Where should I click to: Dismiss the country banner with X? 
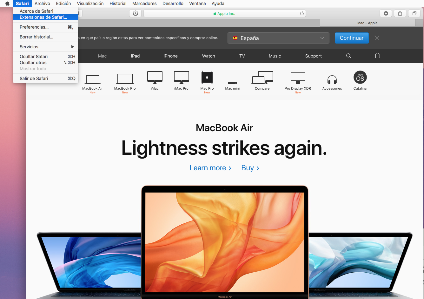377,38
